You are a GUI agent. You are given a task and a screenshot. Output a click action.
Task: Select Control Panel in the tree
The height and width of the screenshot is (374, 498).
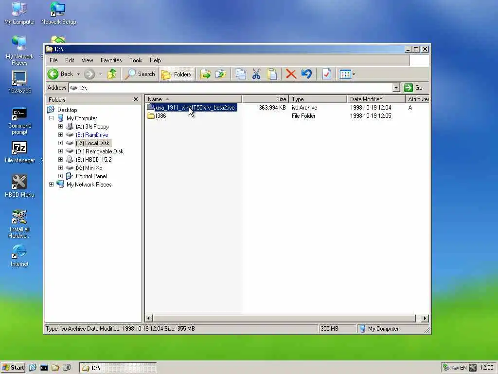pyautogui.click(x=91, y=176)
